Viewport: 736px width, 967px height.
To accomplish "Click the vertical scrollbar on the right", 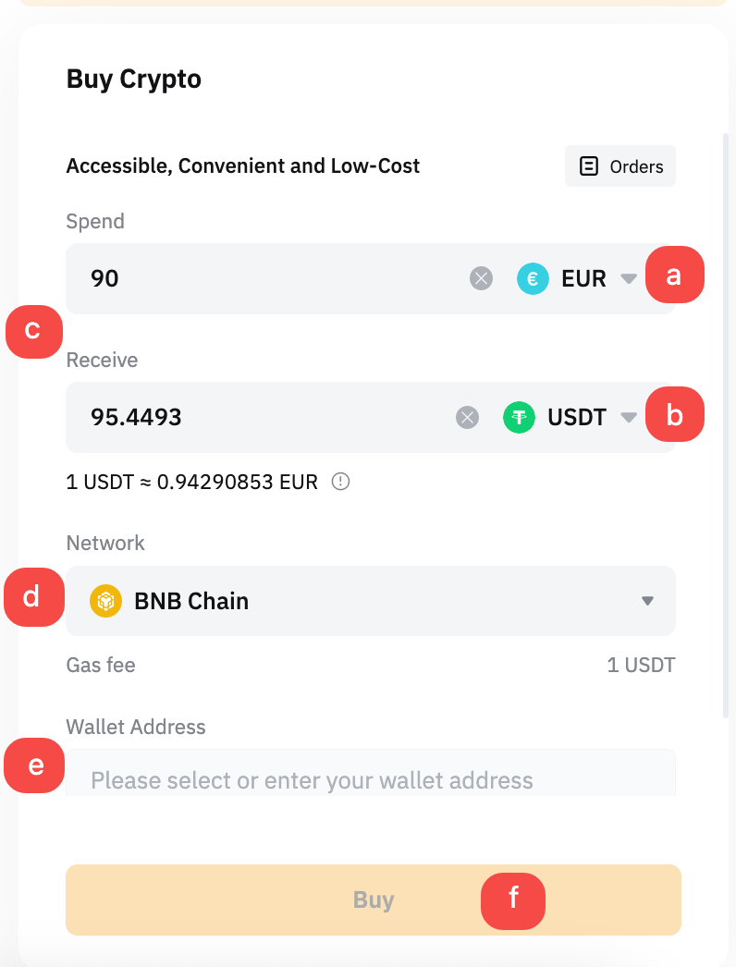I will (726, 425).
